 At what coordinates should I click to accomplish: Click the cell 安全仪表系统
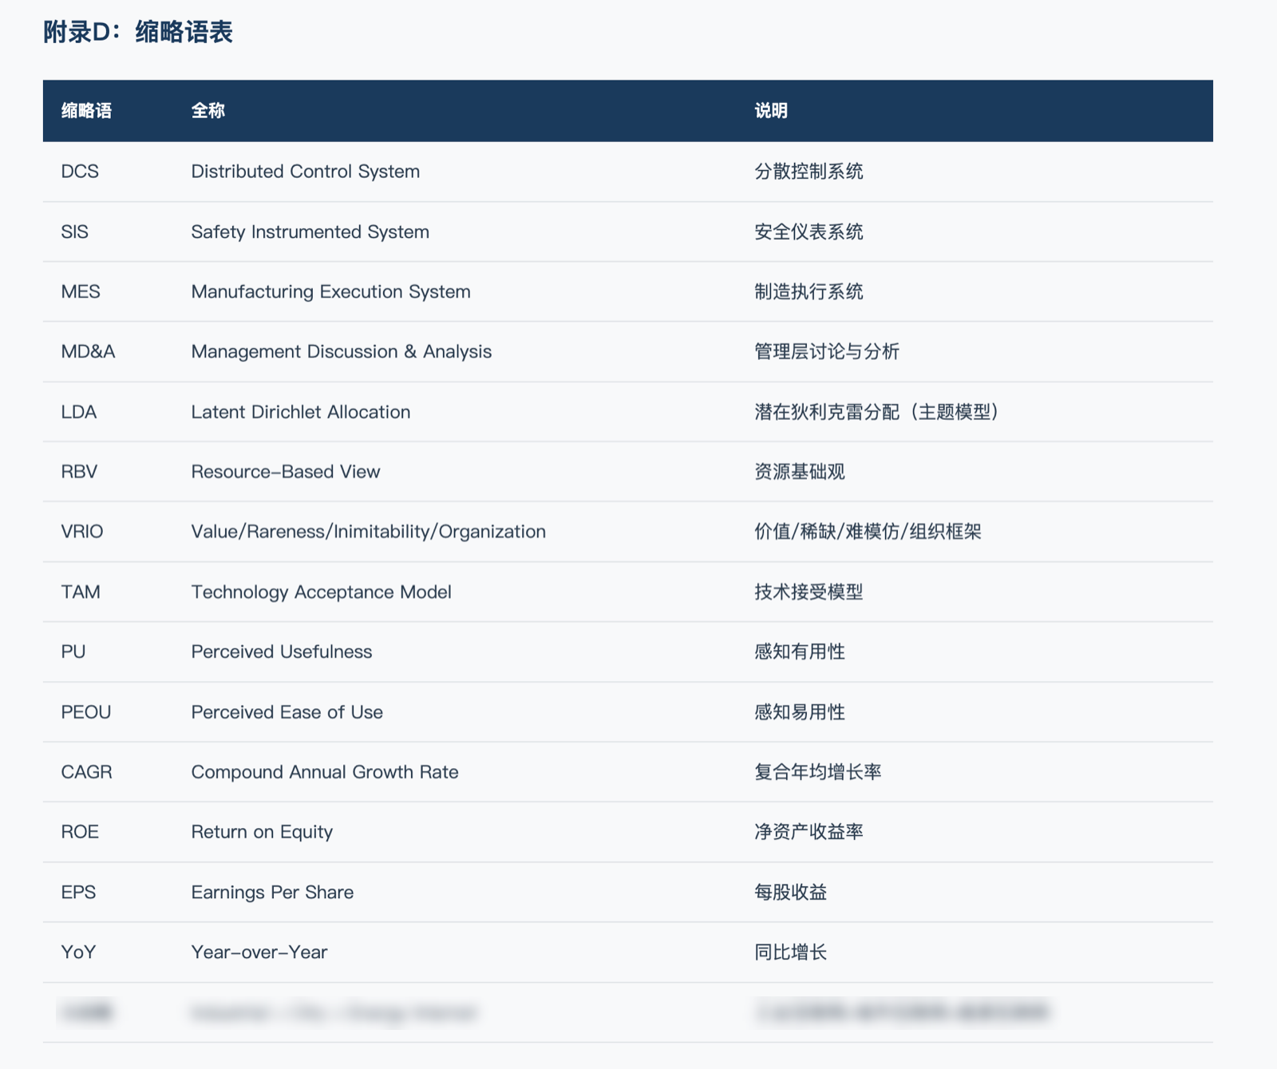809,232
